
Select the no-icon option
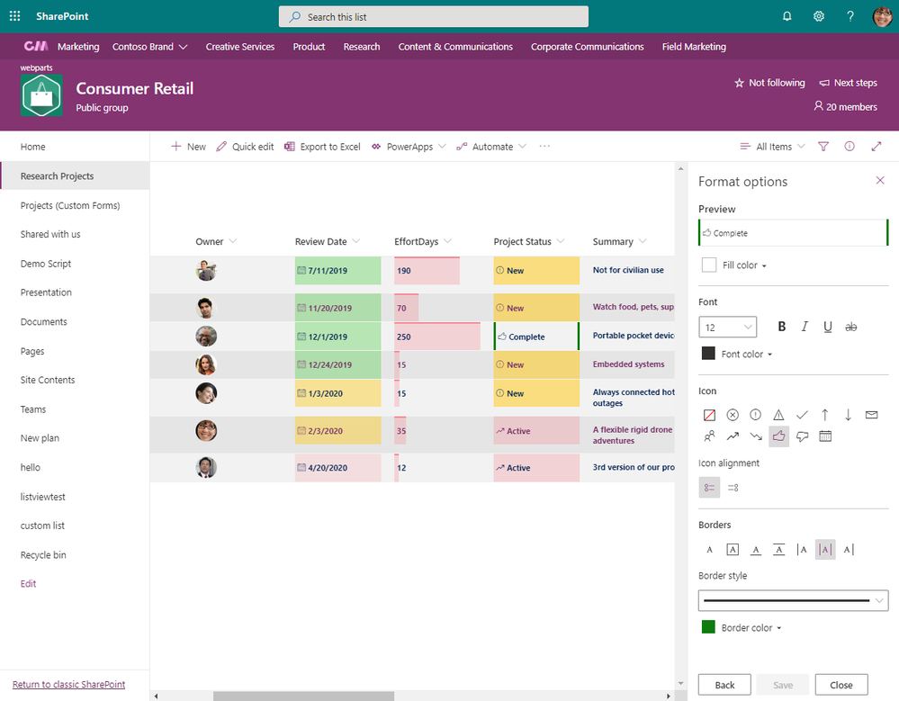709,415
